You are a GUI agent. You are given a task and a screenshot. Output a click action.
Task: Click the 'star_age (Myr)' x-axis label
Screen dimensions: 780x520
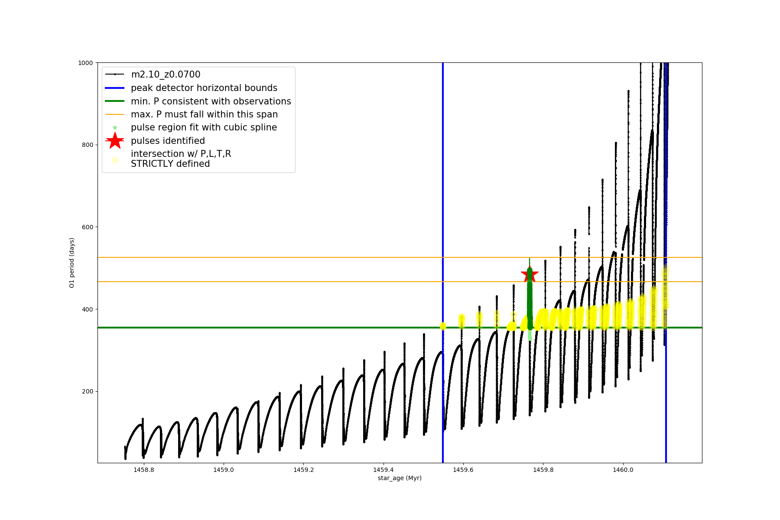[400, 478]
